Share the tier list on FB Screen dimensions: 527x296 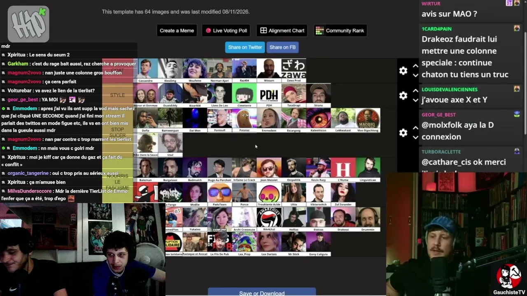[x=282, y=47]
